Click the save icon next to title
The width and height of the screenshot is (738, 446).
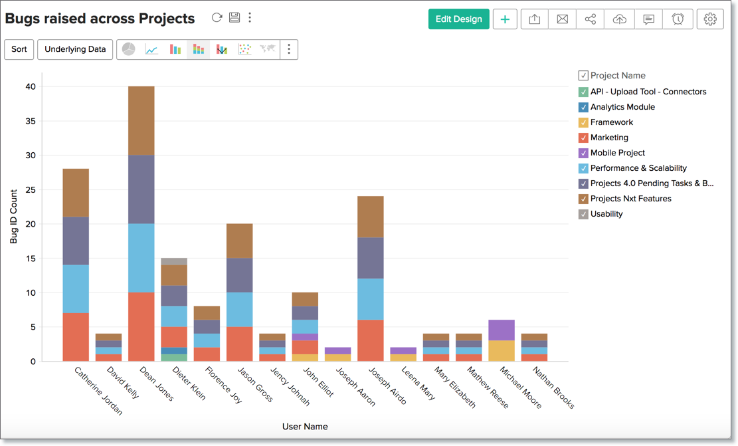tap(234, 18)
